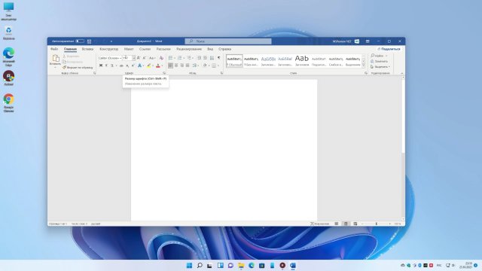This screenshot has width=482, height=271.
Task: Open the Файл menu tab
Action: click(54, 49)
